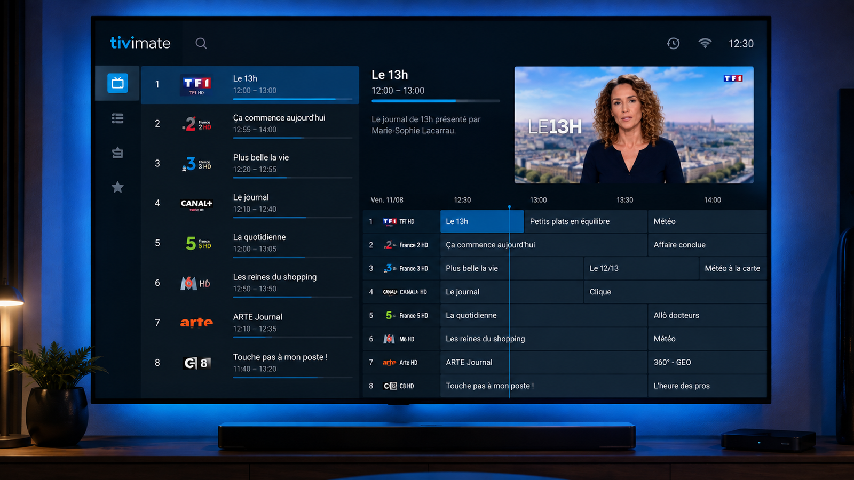Click 'Touche pas à mon poste !' in channel list
854x480 pixels.
click(280, 357)
